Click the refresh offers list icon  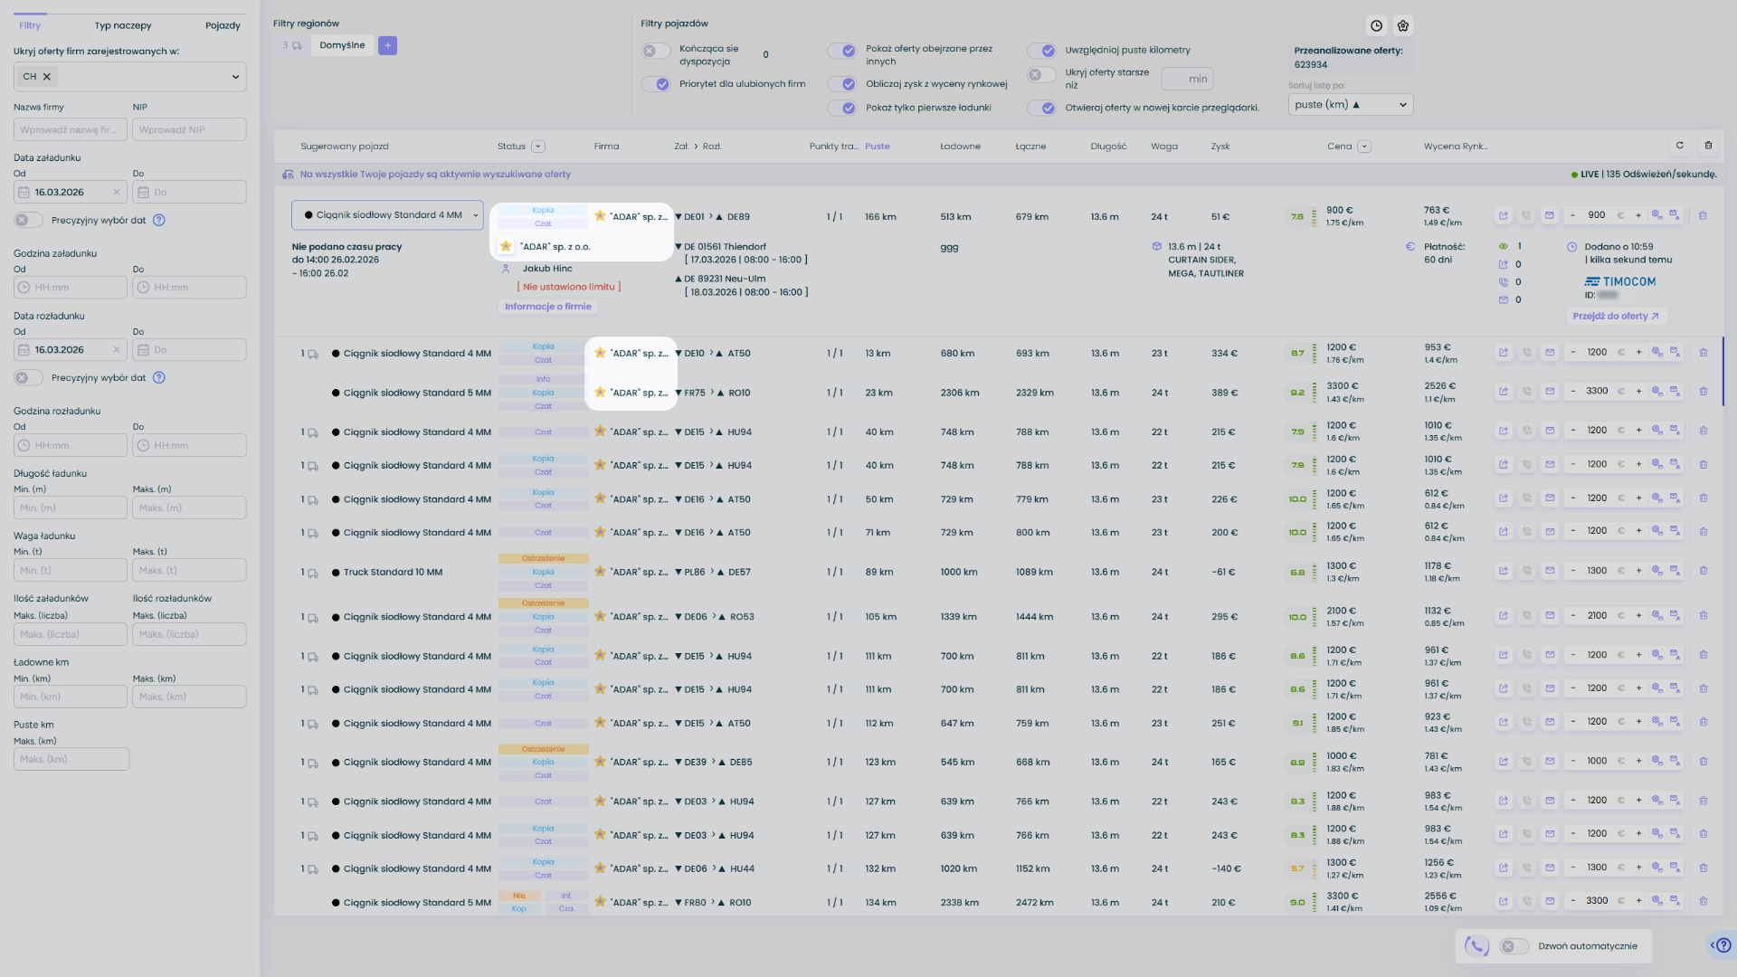pyautogui.click(x=1680, y=146)
